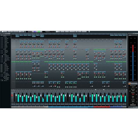Click the leftmost blue fader cap in the mixer
Image resolution: width=138 pixels, height=138 pixels.
45,95
